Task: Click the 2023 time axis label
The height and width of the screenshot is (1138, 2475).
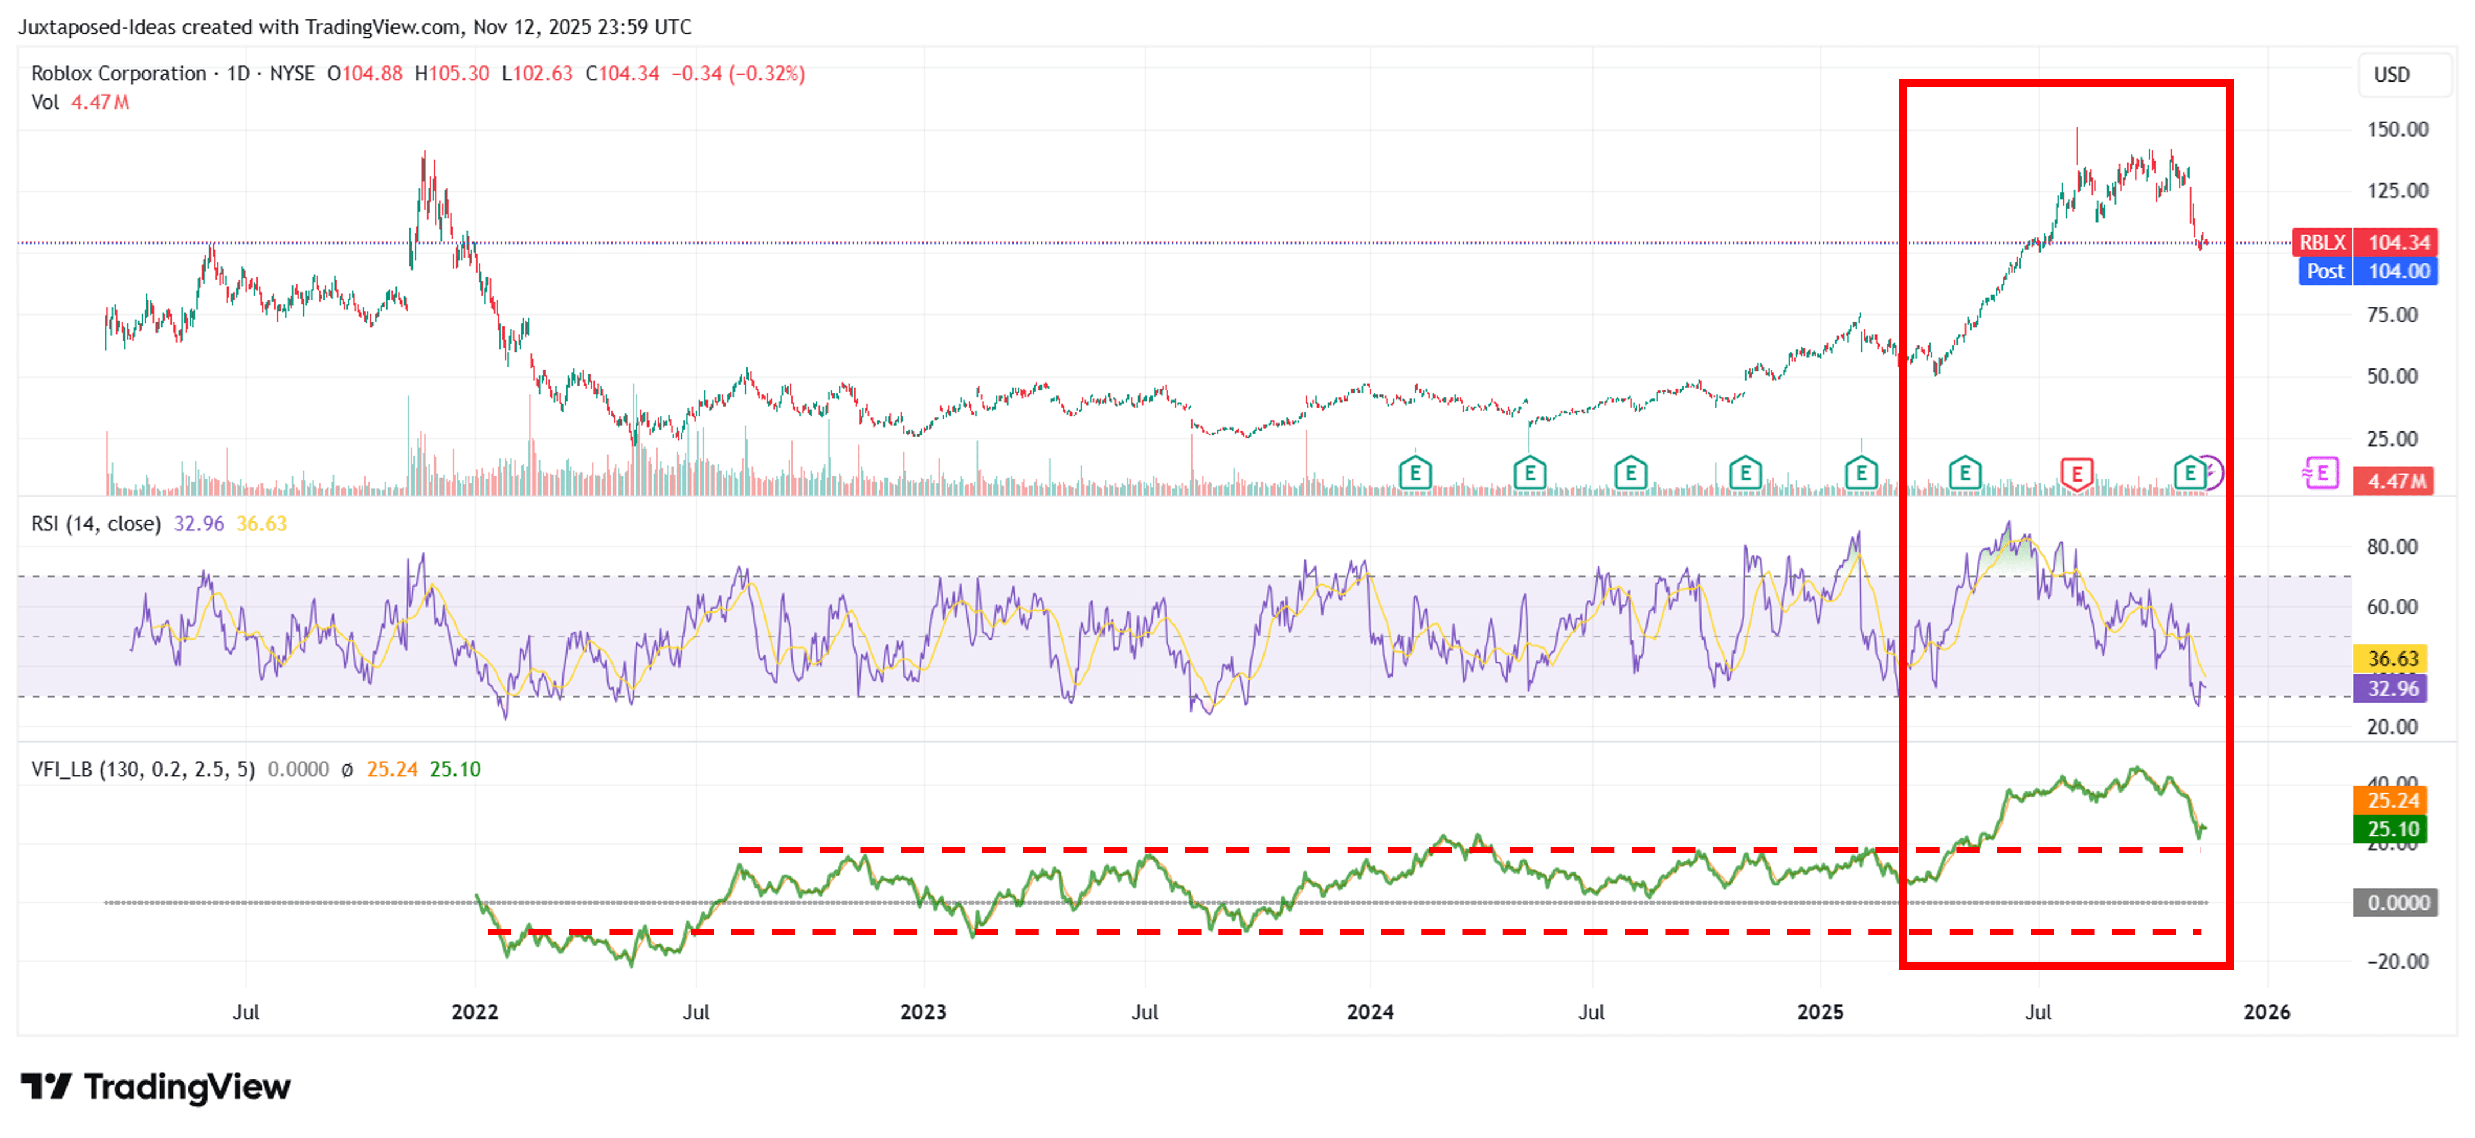Action: (x=923, y=1012)
